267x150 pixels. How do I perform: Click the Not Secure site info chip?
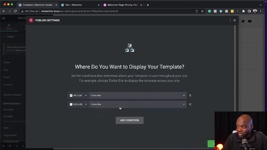(x=30, y=11)
